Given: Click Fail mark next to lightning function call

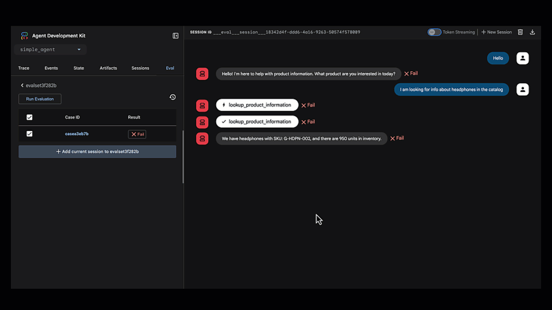Looking at the screenshot, I should point(308,105).
